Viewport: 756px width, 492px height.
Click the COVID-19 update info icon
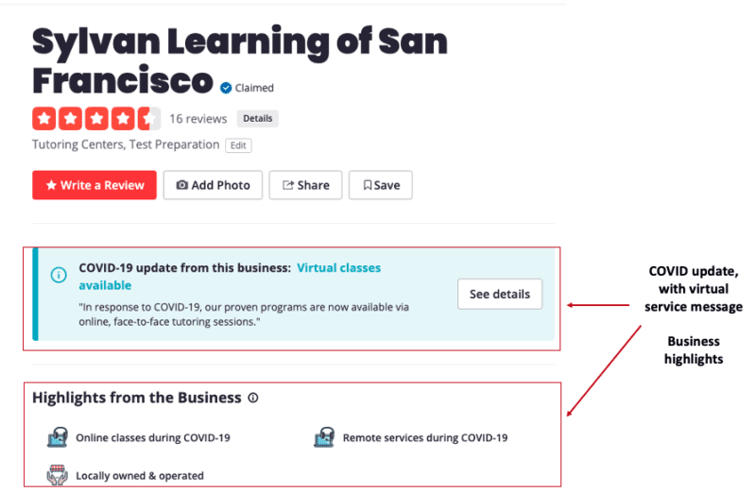(59, 275)
